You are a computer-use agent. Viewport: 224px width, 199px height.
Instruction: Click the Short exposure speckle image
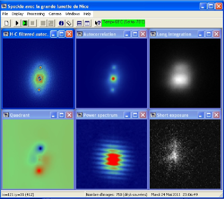pos(185,154)
